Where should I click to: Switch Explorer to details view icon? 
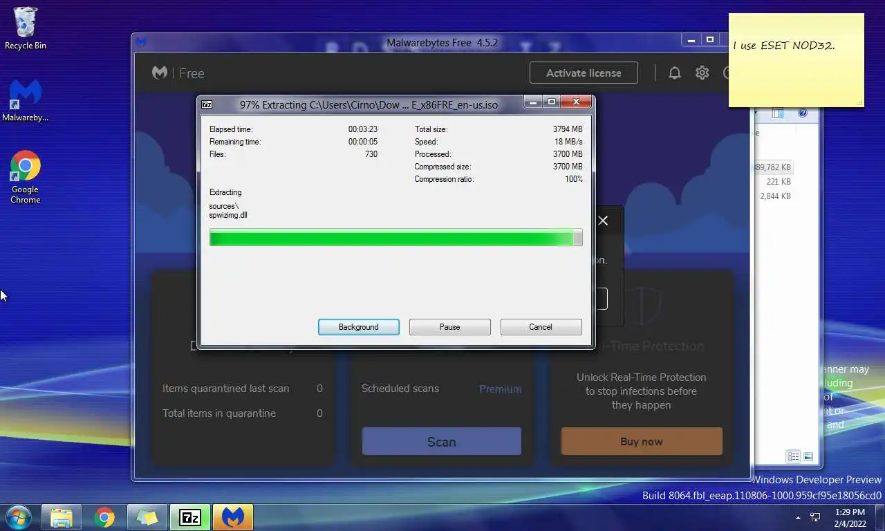pos(794,456)
